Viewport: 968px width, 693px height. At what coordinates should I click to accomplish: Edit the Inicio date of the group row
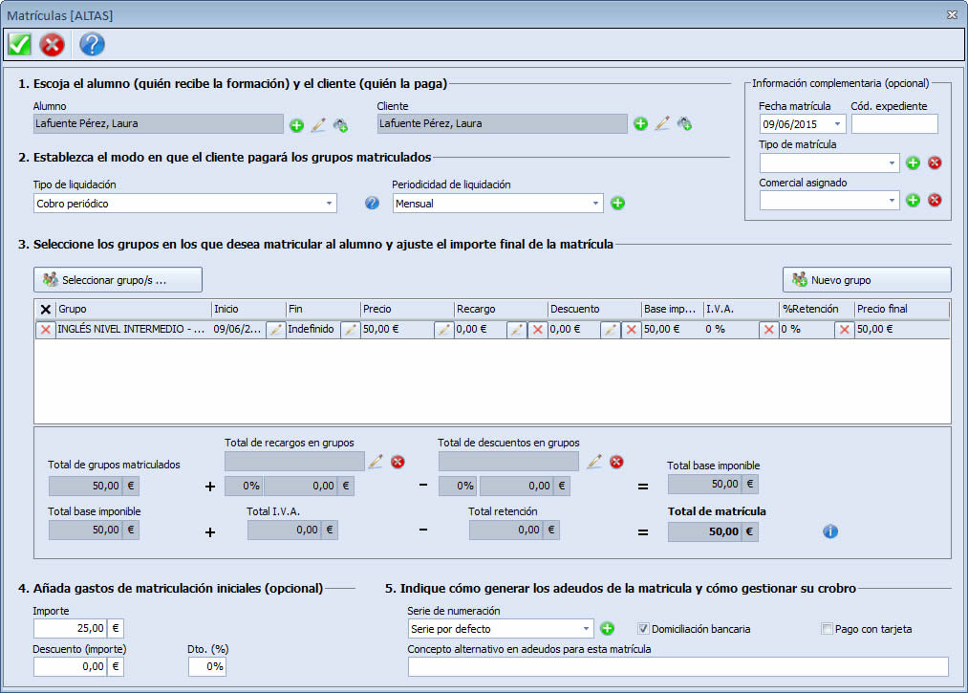click(276, 329)
